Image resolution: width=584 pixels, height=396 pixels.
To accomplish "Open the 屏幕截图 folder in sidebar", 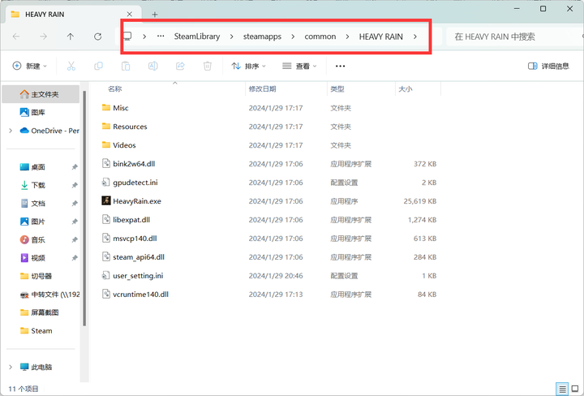I will [x=41, y=312].
